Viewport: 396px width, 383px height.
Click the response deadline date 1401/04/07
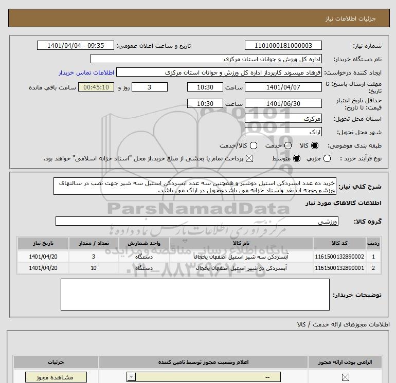[x=283, y=87]
